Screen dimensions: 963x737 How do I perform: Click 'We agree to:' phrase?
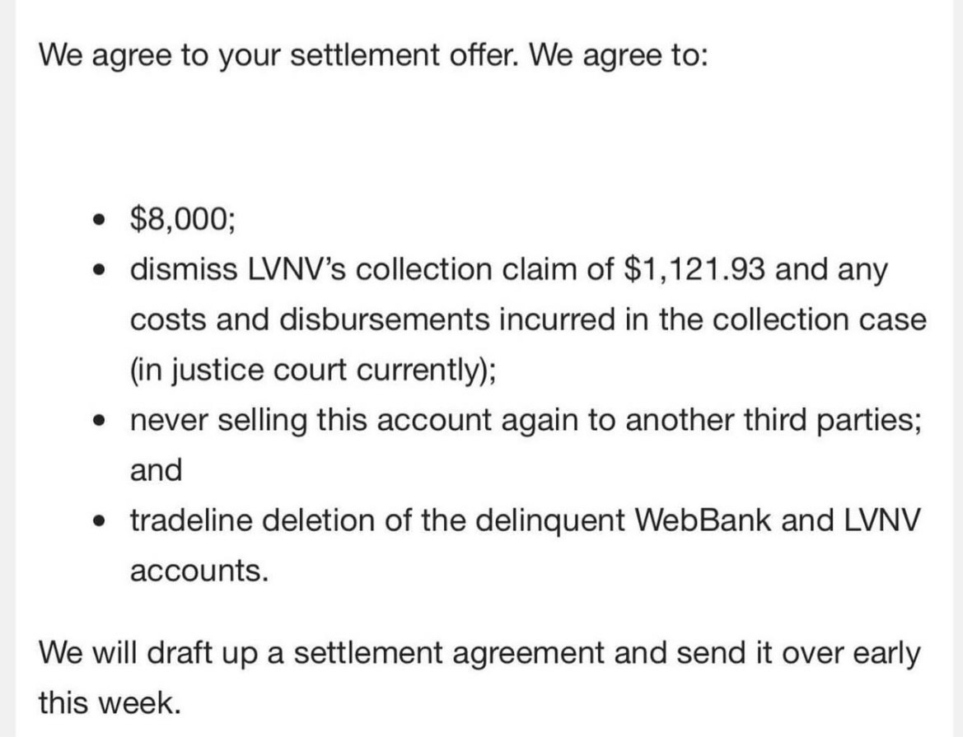coord(618,55)
